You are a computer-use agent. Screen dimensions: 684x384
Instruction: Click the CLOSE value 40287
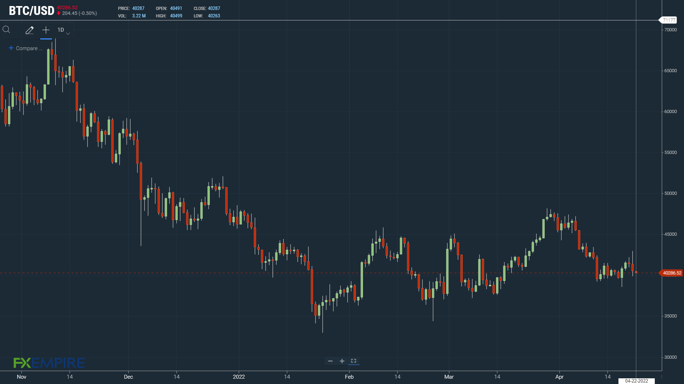(x=214, y=8)
